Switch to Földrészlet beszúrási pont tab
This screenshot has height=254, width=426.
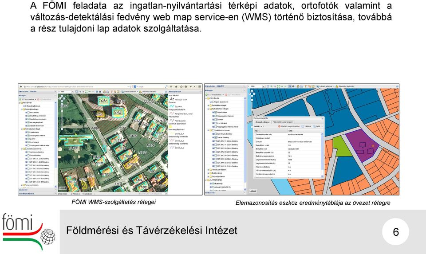(283, 122)
